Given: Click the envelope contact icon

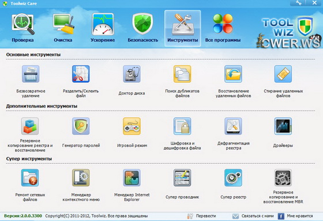Looking at the screenshot, I should pyautogui.click(x=235, y=216).
